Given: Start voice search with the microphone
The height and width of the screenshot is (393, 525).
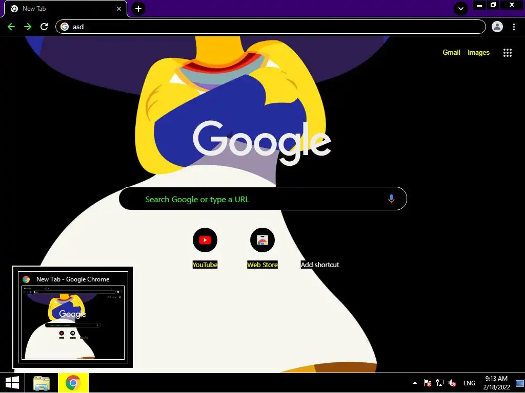Looking at the screenshot, I should coord(391,199).
